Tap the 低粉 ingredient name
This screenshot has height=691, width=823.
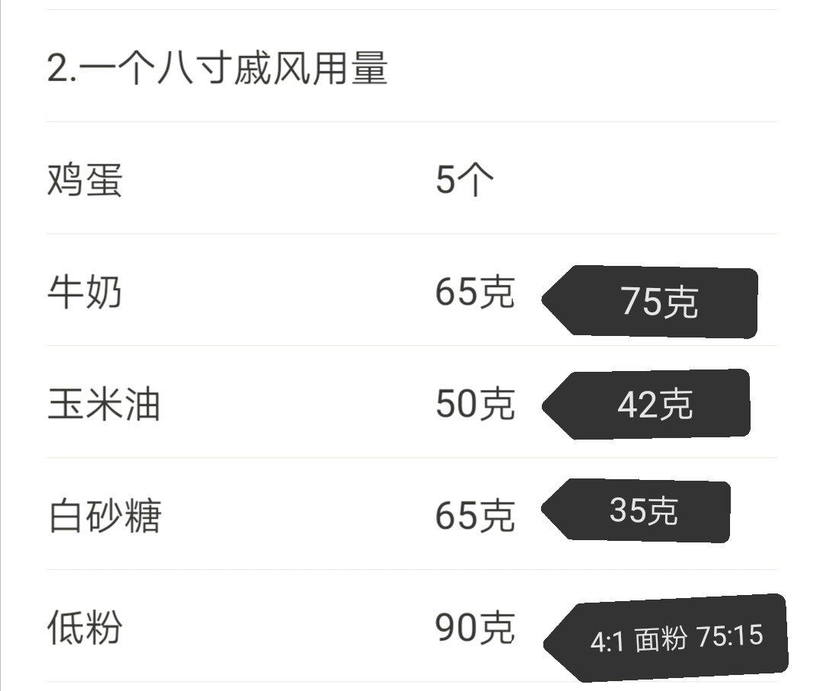point(85,628)
